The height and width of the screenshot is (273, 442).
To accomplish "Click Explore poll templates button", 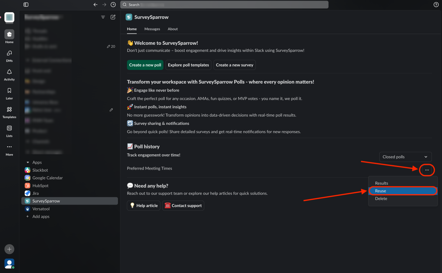I will pos(188,65).
